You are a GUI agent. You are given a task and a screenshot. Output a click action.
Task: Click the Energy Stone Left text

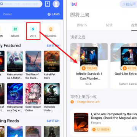87,102
